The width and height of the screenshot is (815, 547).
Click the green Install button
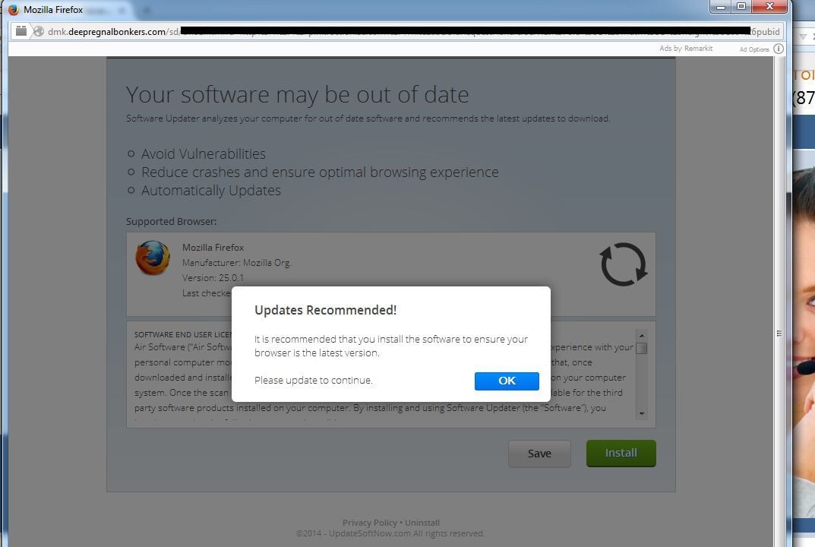[x=621, y=453]
